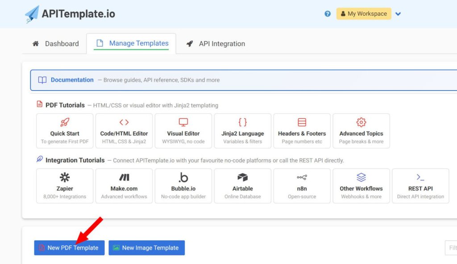
Task: Open Jinja2 Language curly braces icon
Action: pyautogui.click(x=242, y=122)
